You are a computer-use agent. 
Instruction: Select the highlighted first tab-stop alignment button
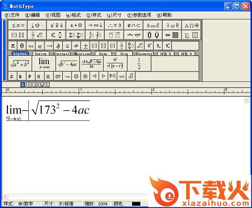click(23, 84)
